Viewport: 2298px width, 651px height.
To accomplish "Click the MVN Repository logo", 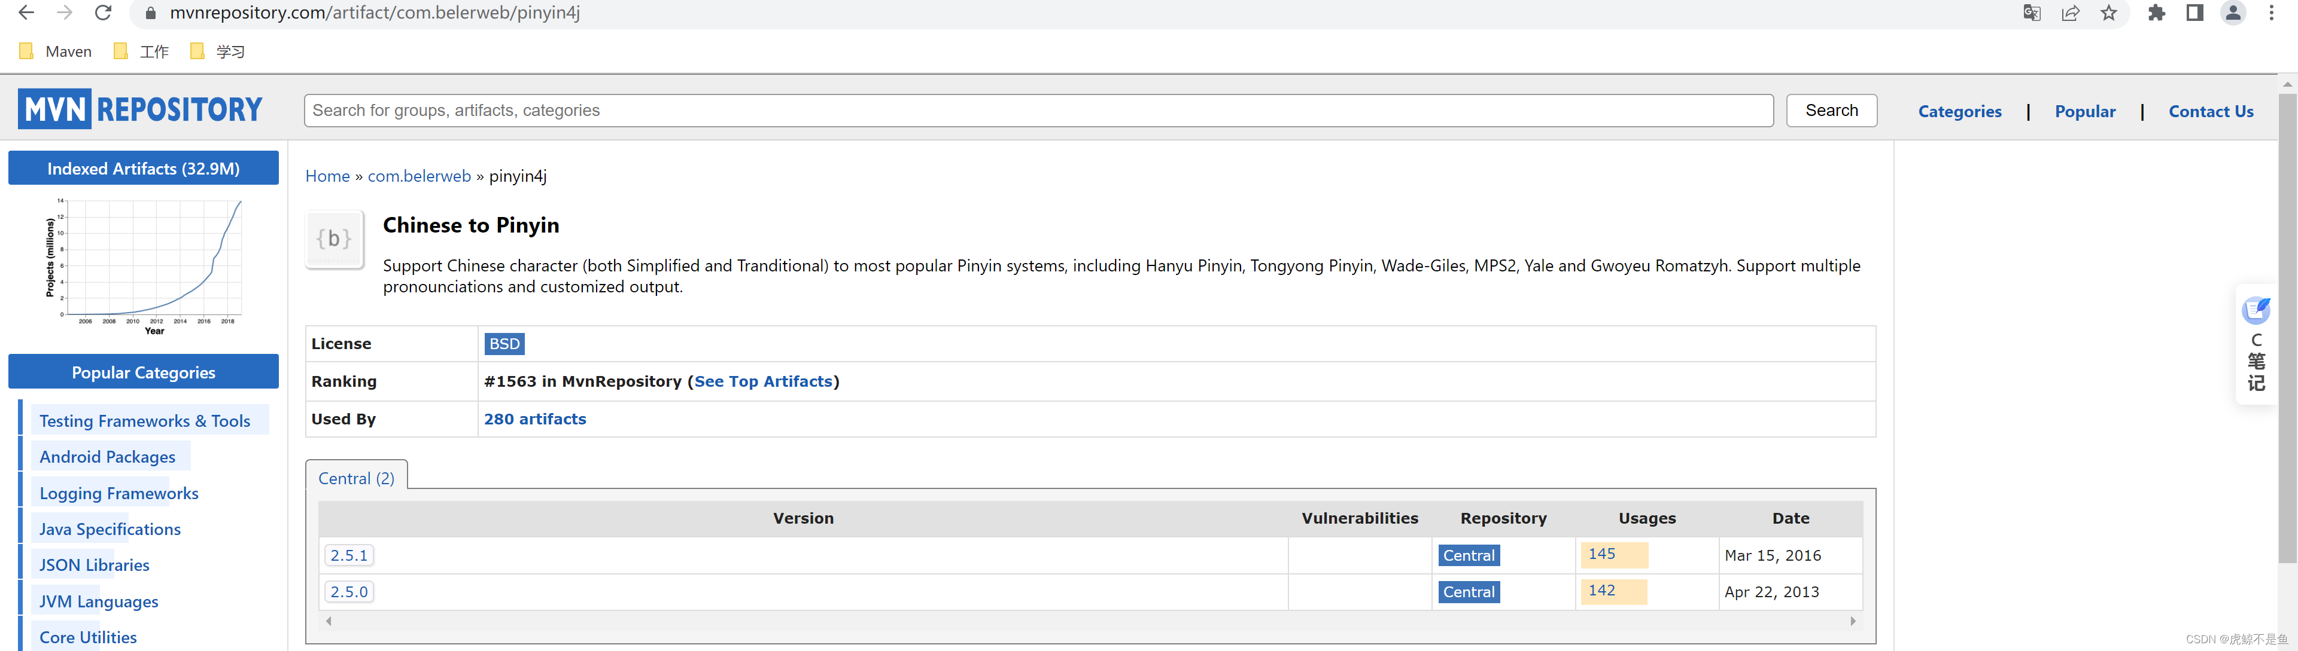I will pos(140,109).
